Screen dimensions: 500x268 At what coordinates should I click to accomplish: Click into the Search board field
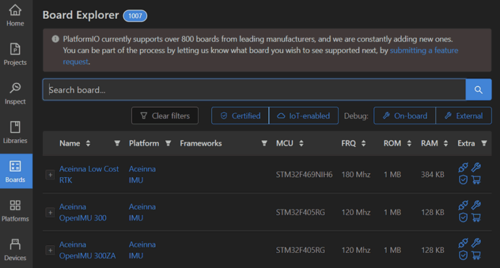[254, 90]
